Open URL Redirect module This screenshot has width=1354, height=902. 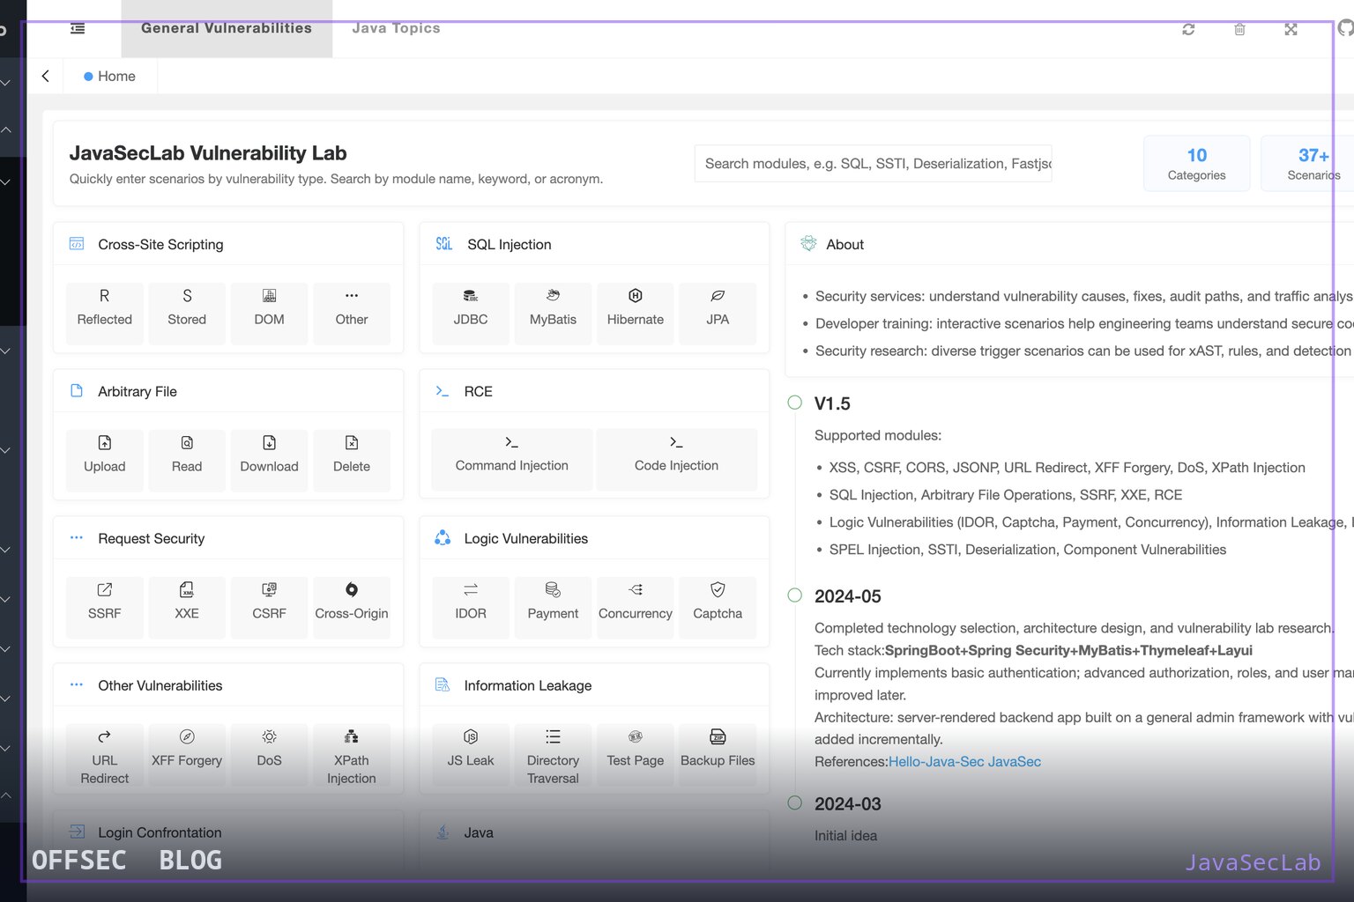105,756
